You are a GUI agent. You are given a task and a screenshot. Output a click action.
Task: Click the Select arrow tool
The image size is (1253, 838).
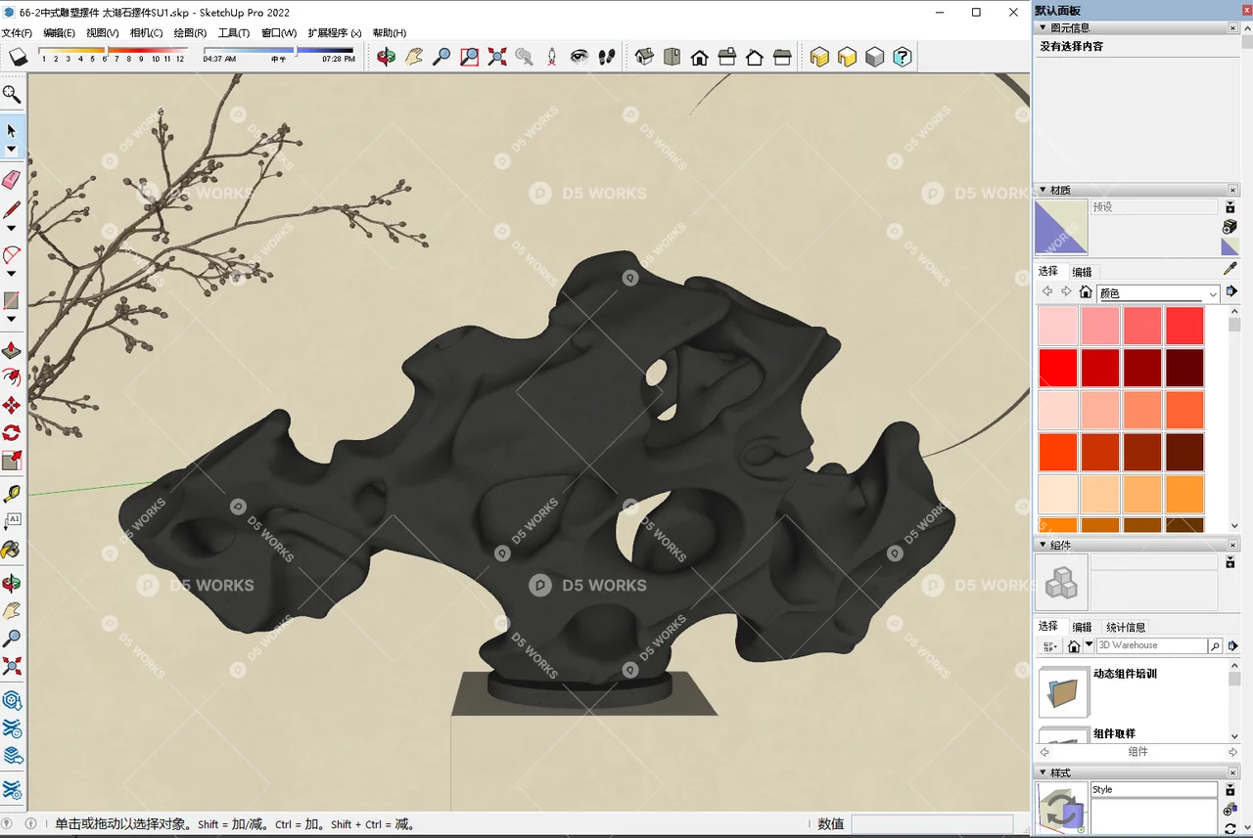pyautogui.click(x=12, y=130)
